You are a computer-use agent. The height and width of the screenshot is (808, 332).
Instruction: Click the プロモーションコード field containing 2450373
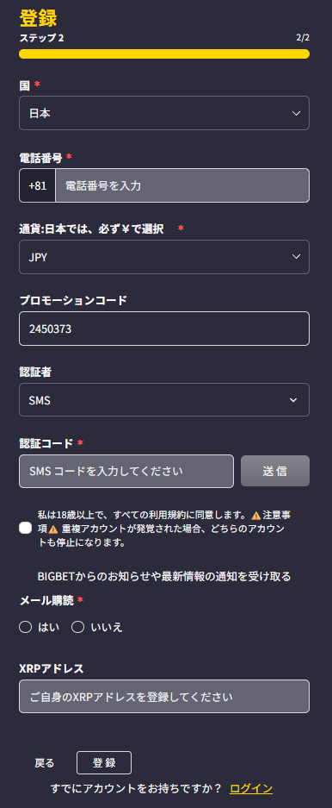pyautogui.click(x=164, y=329)
